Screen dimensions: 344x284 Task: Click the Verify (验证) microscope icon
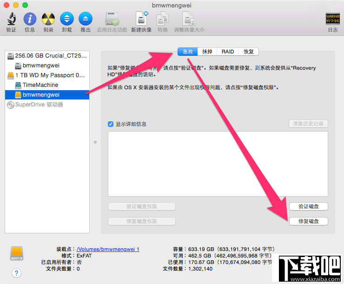(11, 19)
